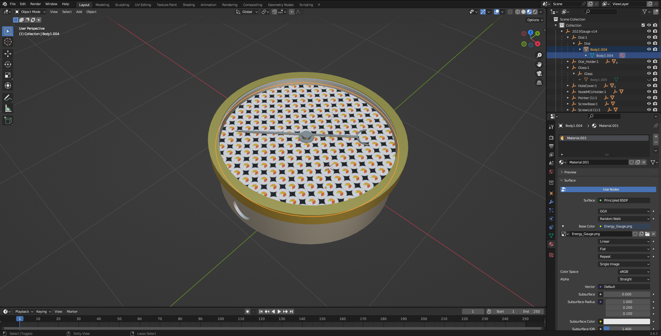Open the Object properties tab
This screenshot has width=661, height=336.
(551, 193)
